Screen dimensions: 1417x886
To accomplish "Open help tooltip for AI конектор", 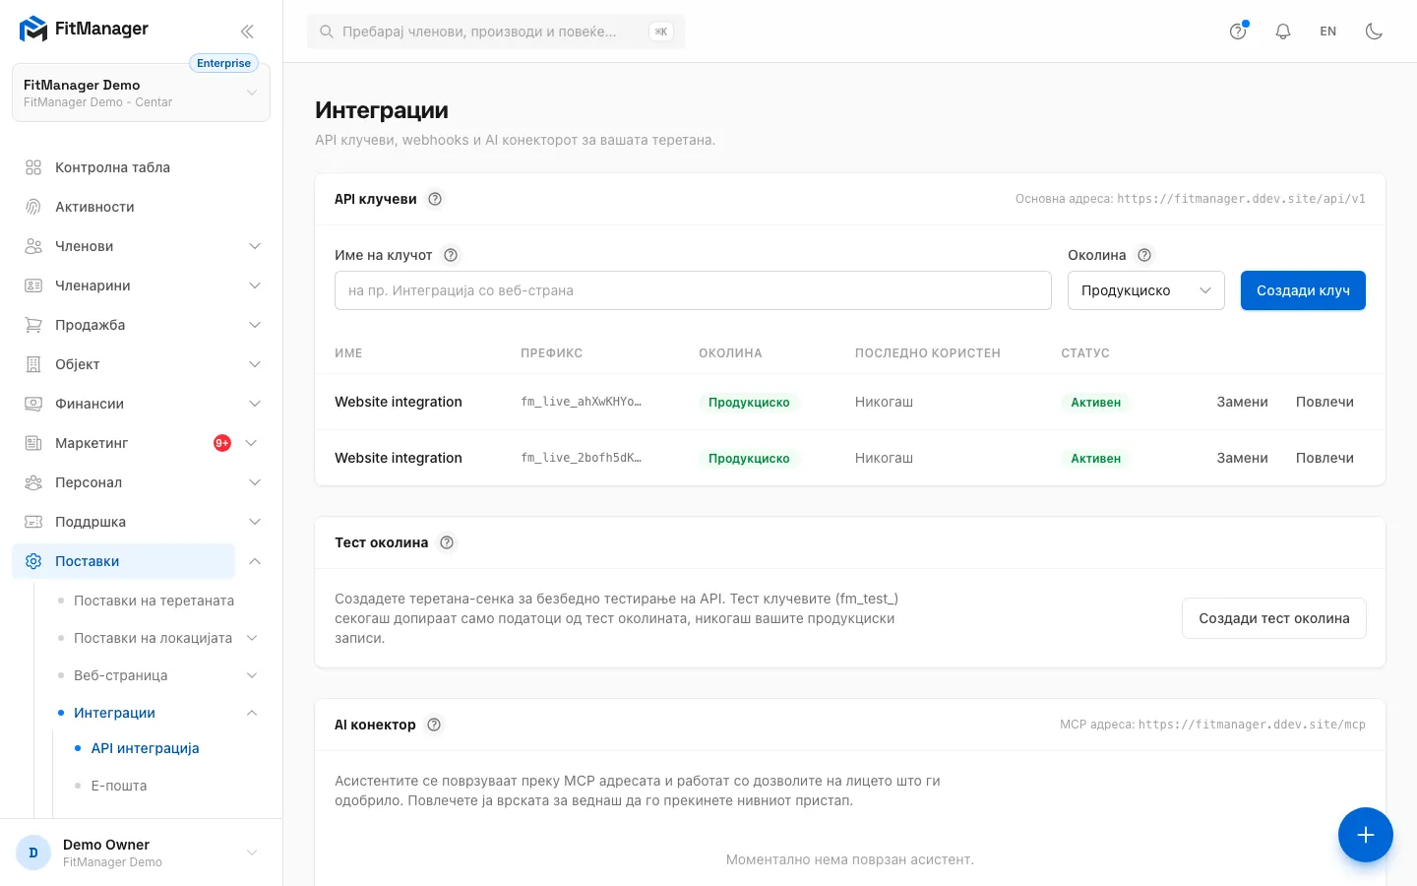I will tap(434, 725).
